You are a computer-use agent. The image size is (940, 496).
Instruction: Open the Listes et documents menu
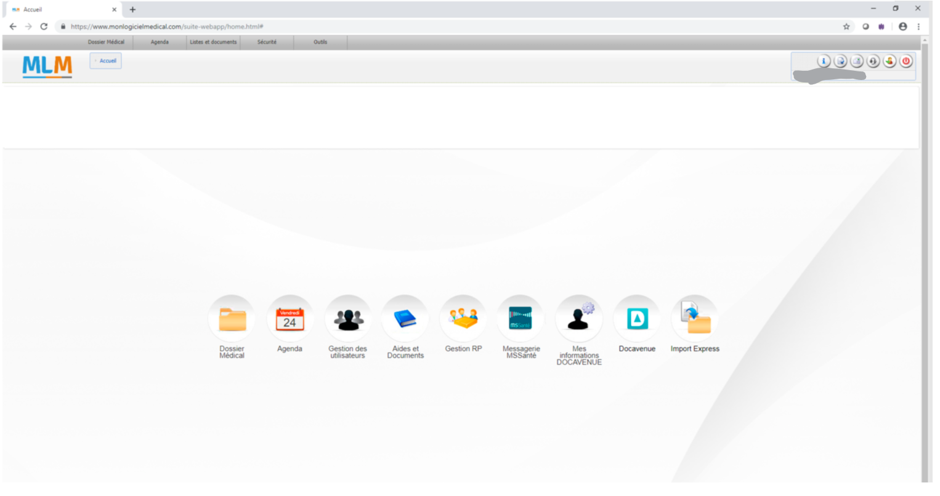(213, 42)
